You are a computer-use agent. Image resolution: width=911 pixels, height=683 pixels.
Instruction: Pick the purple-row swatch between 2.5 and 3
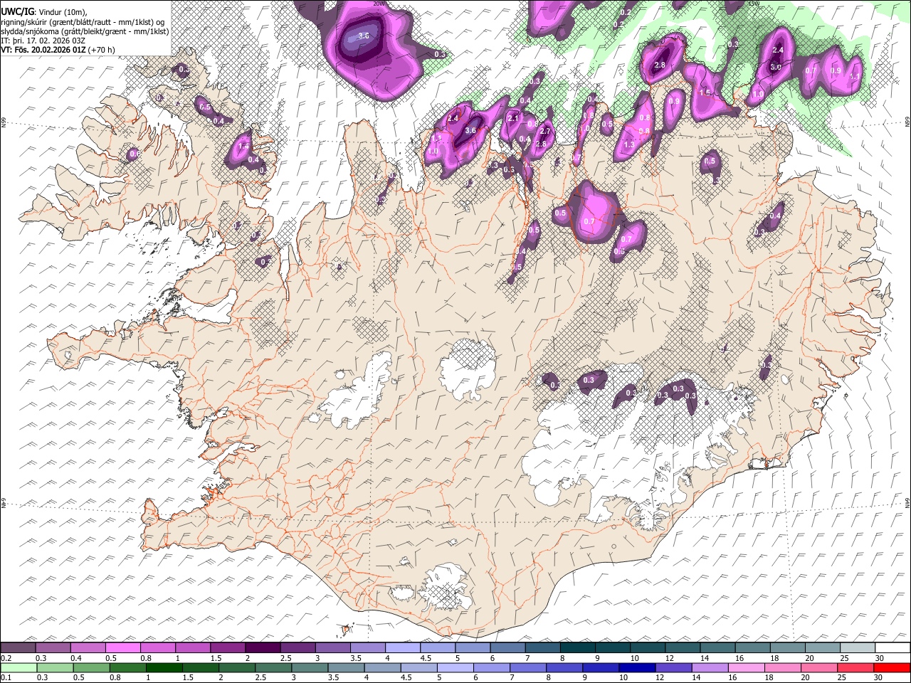pyautogui.click(x=297, y=647)
